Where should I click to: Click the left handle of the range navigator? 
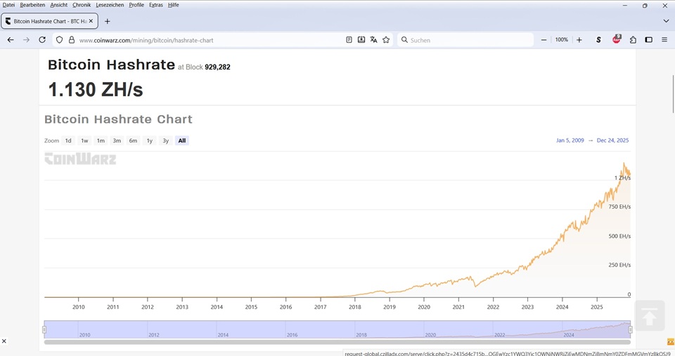(x=44, y=329)
